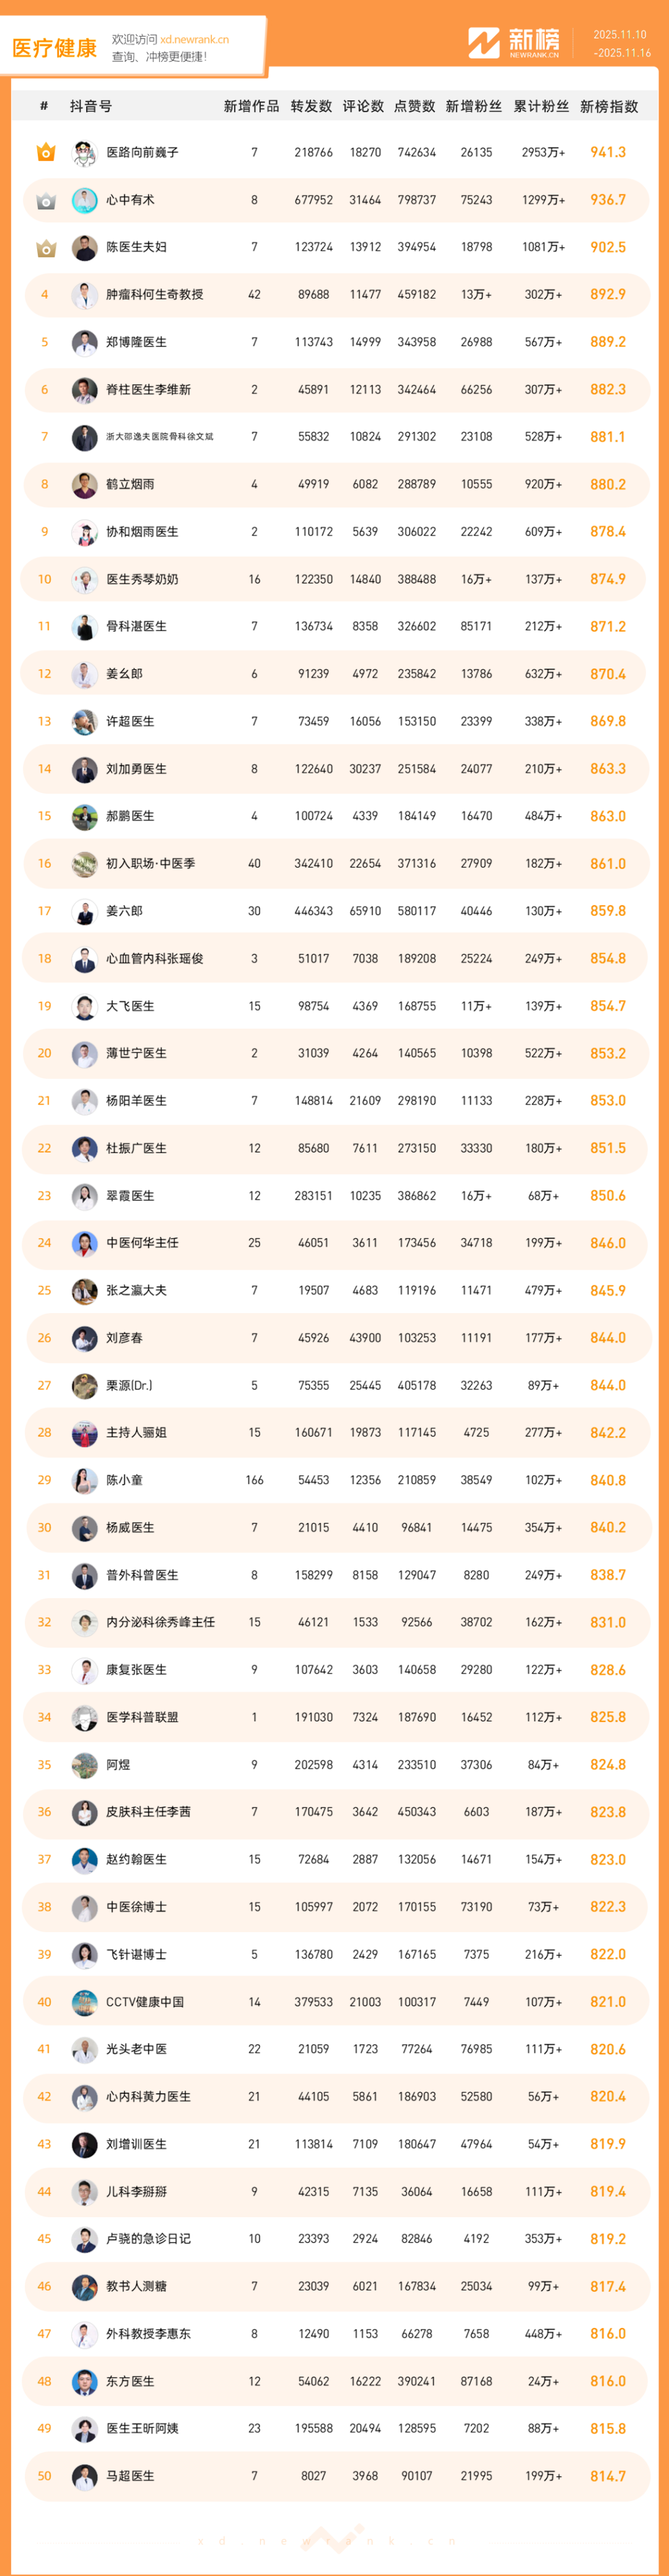Click account name 肿瘤科何生奇教授
The height and width of the screenshot is (2576, 669).
tap(154, 294)
